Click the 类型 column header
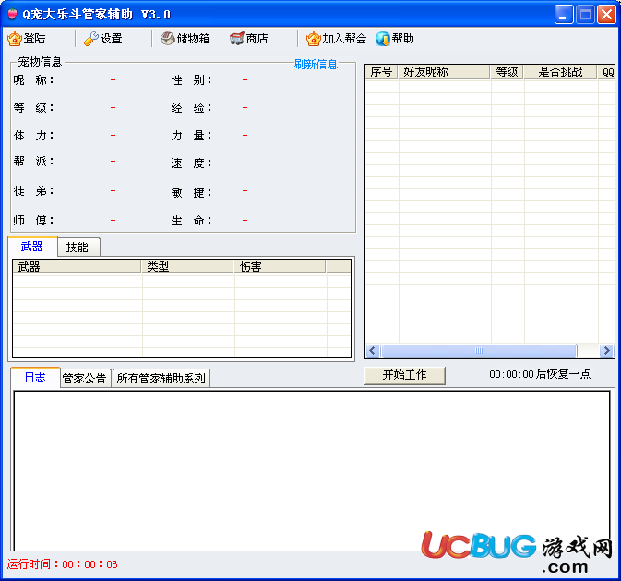Screen dimensions: 621x581 pos(187,267)
